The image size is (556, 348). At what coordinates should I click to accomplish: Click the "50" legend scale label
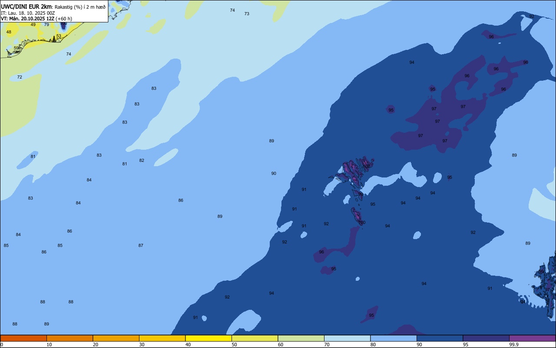click(234, 345)
